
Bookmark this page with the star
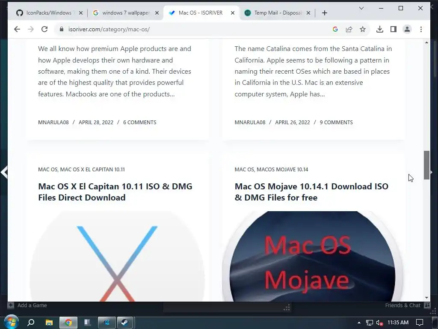coord(363,29)
